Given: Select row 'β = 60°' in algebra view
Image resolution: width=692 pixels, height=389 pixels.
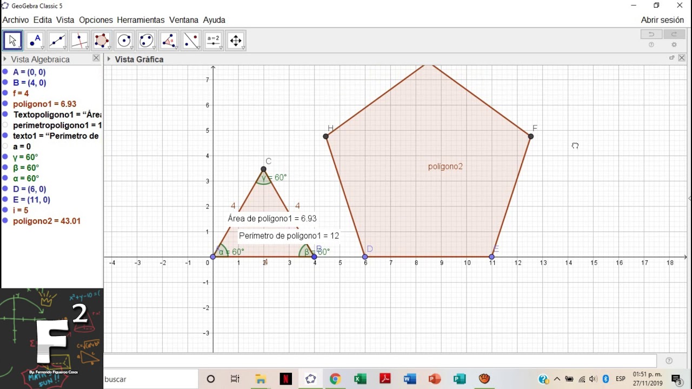Looking at the screenshot, I should tap(26, 167).
